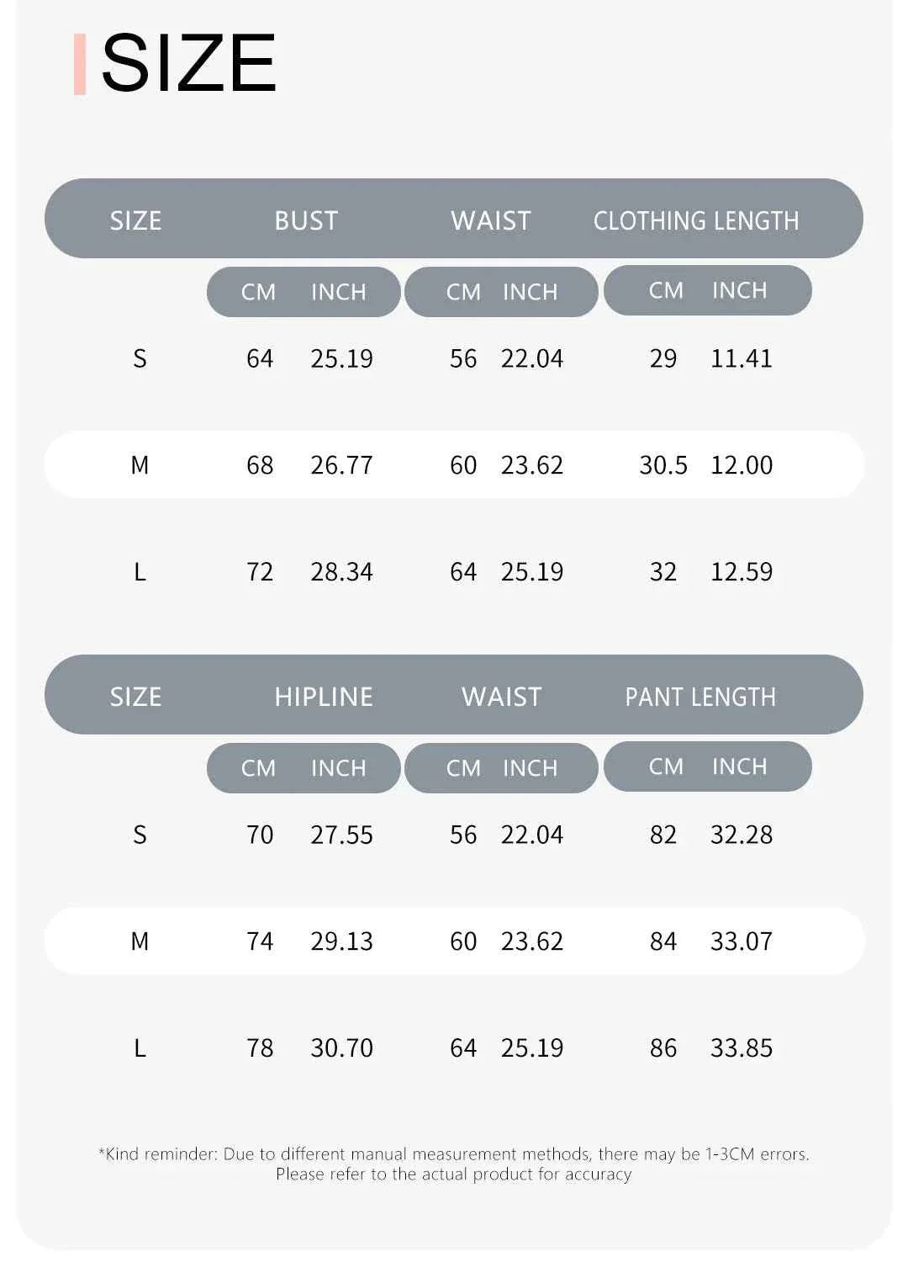Click the 32.28 pant length value
This screenshot has height=1262, width=908.
(742, 835)
